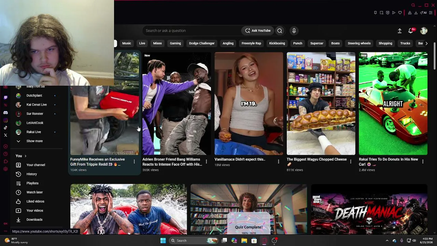The image size is (437, 246).
Task: Select the Music category chip
Action: coord(127,43)
